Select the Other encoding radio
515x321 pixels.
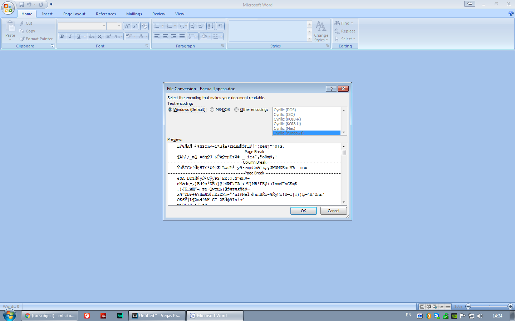point(236,109)
